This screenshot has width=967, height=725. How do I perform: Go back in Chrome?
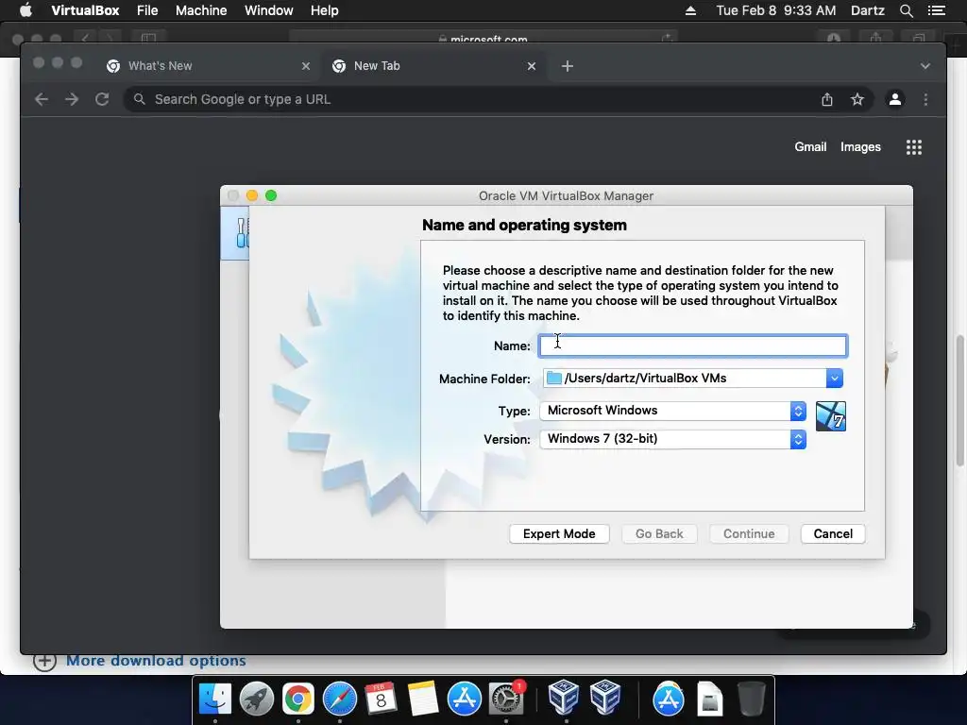pos(42,99)
